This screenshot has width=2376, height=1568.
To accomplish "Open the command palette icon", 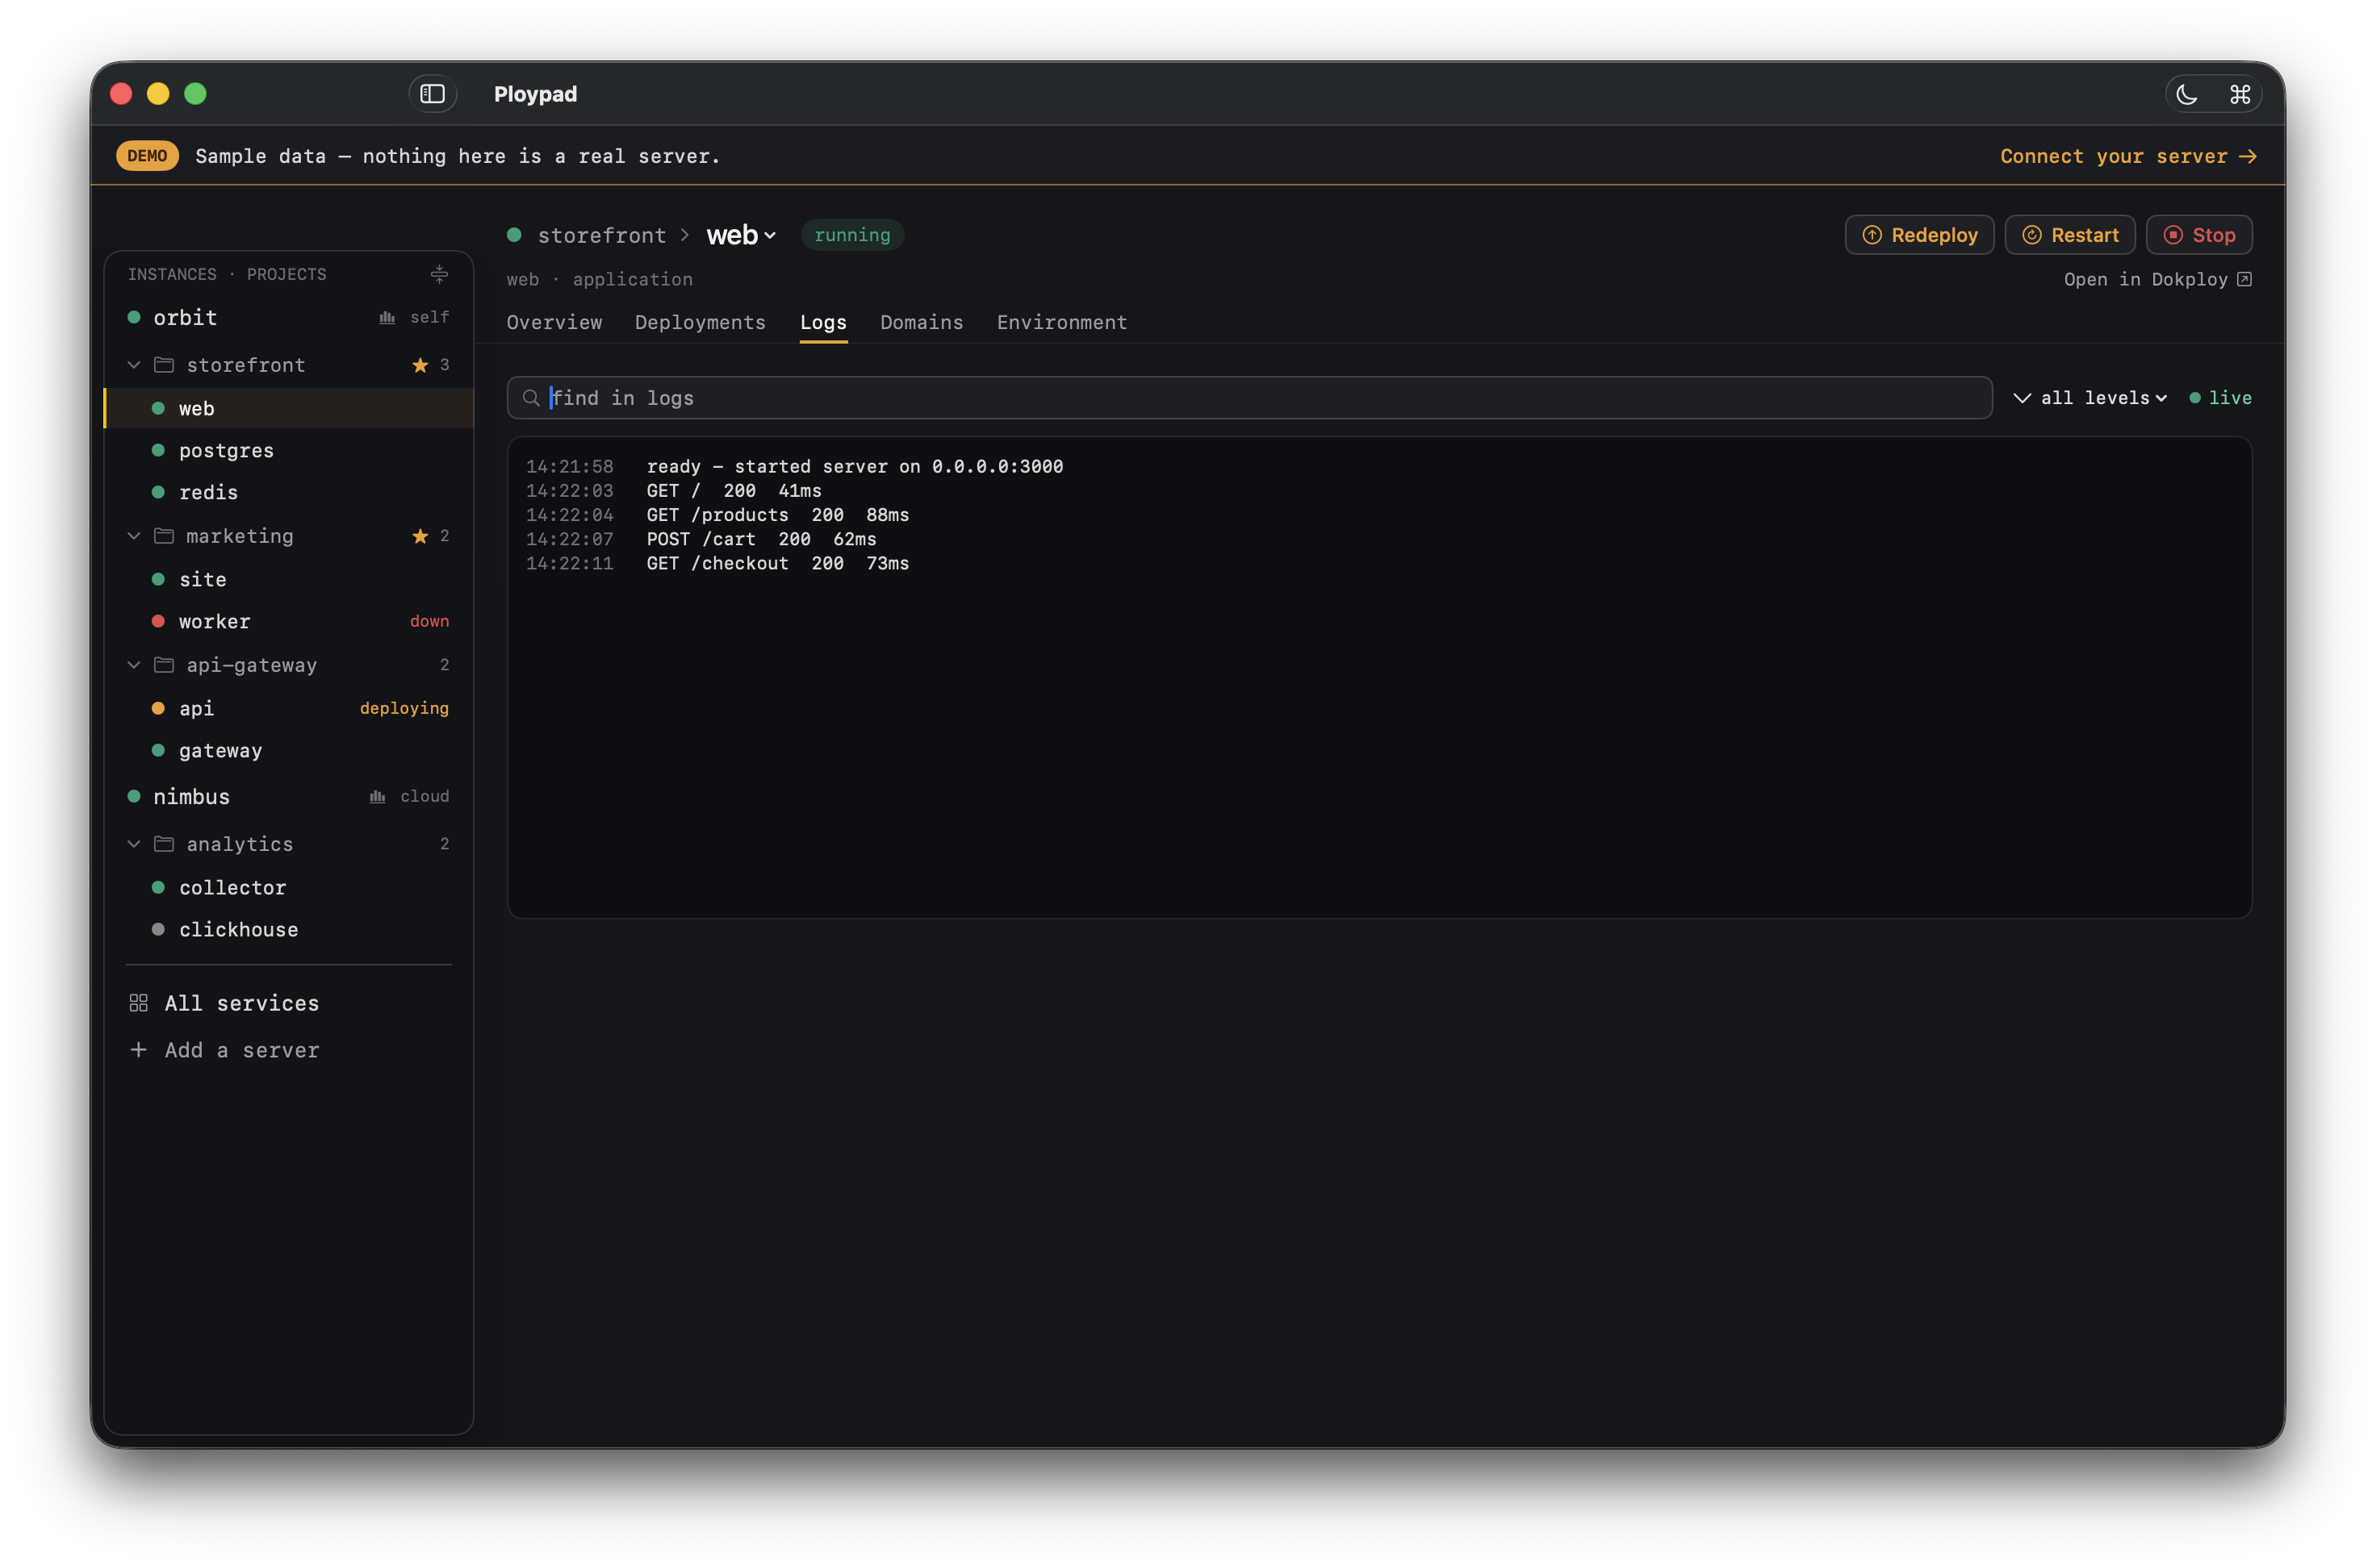I will (x=2240, y=95).
